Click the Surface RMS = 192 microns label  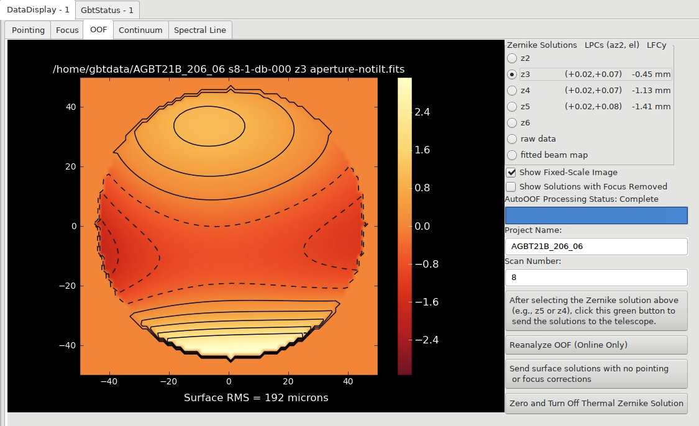(x=256, y=397)
